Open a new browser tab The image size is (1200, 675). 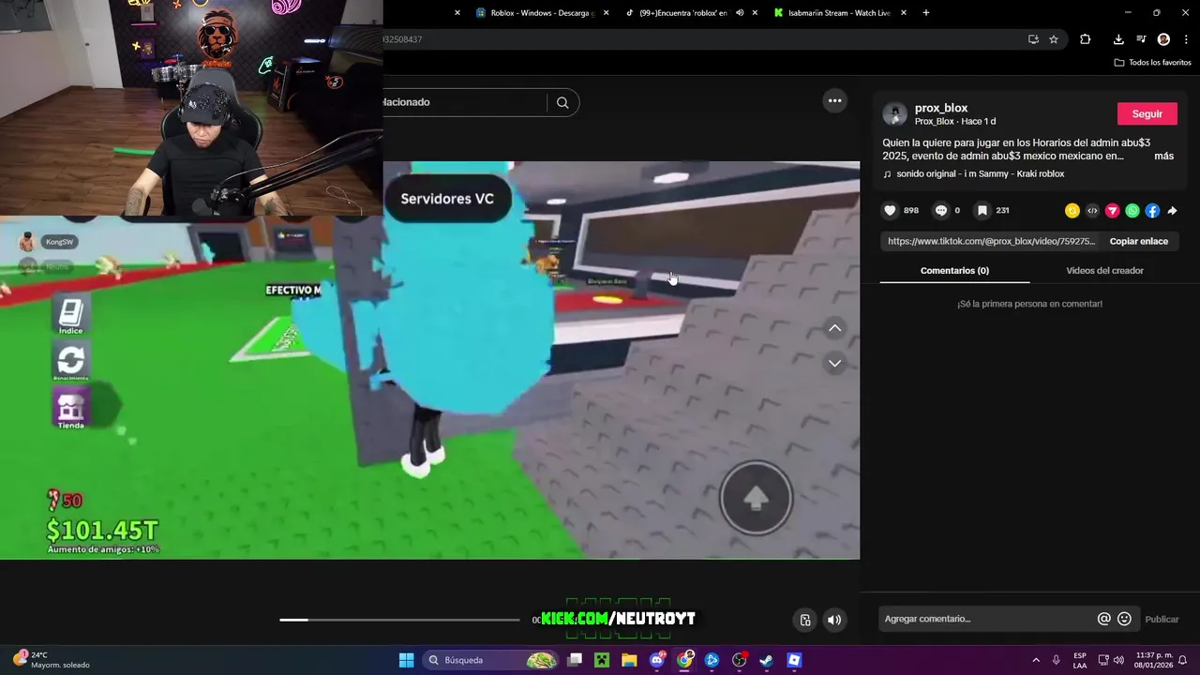coord(926,13)
